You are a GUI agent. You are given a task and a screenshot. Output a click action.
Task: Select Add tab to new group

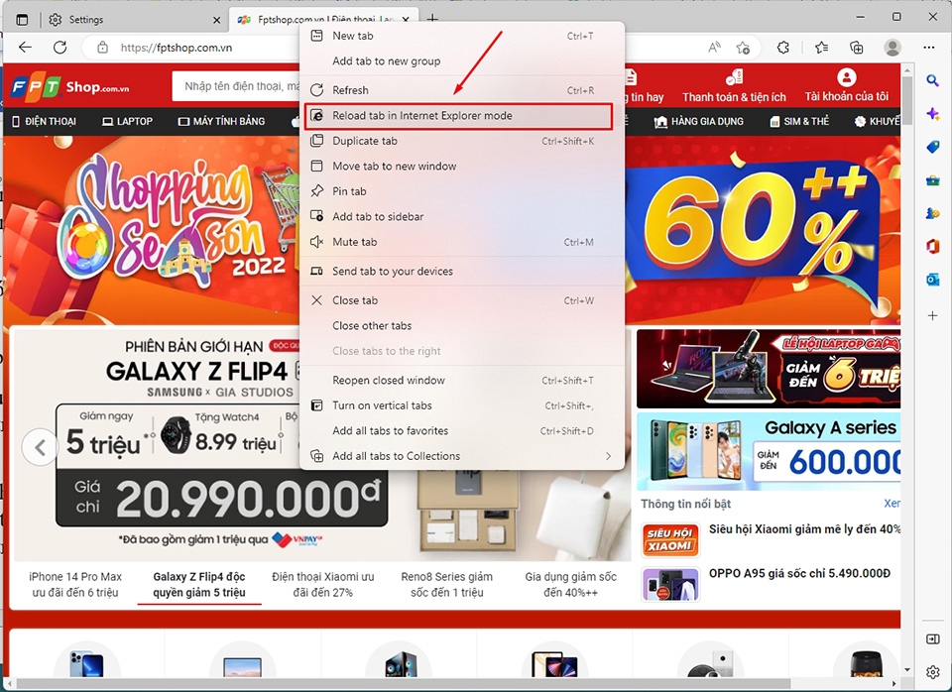click(x=462, y=61)
